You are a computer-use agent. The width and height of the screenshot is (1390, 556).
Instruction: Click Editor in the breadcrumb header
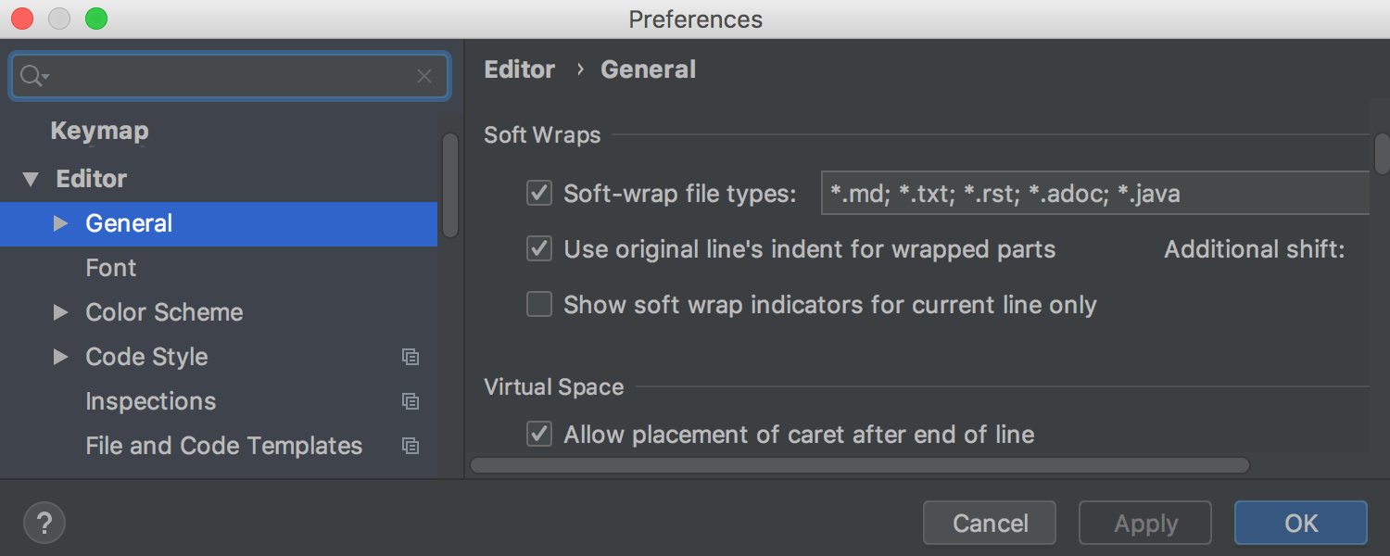click(x=519, y=69)
